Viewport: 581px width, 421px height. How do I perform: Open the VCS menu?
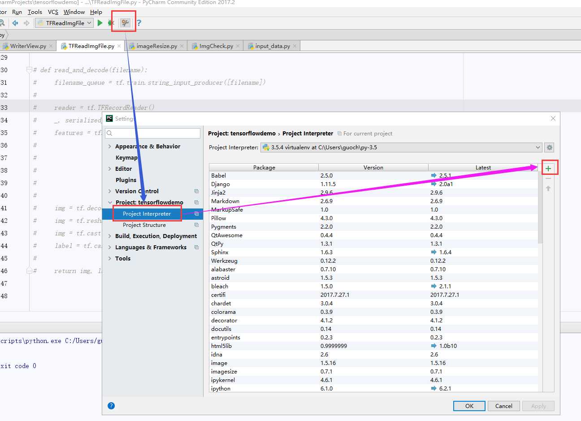click(x=53, y=12)
